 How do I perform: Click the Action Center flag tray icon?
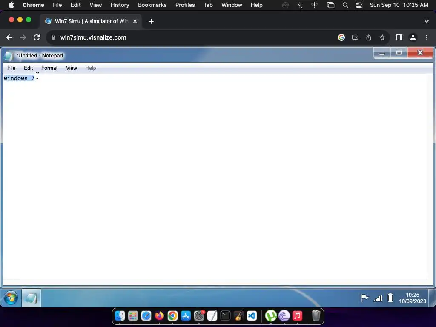(364, 298)
